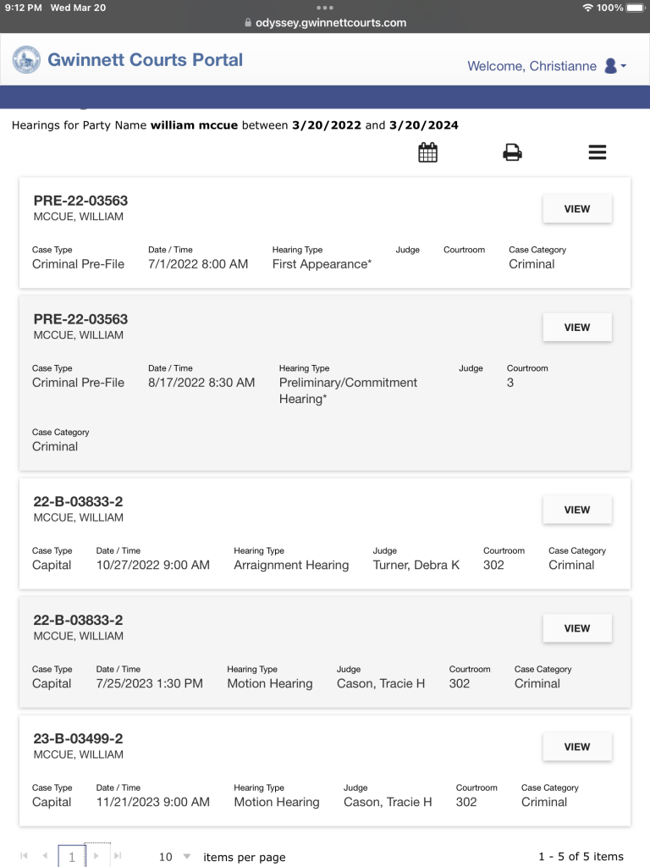Go to the first page arrow

point(23,857)
